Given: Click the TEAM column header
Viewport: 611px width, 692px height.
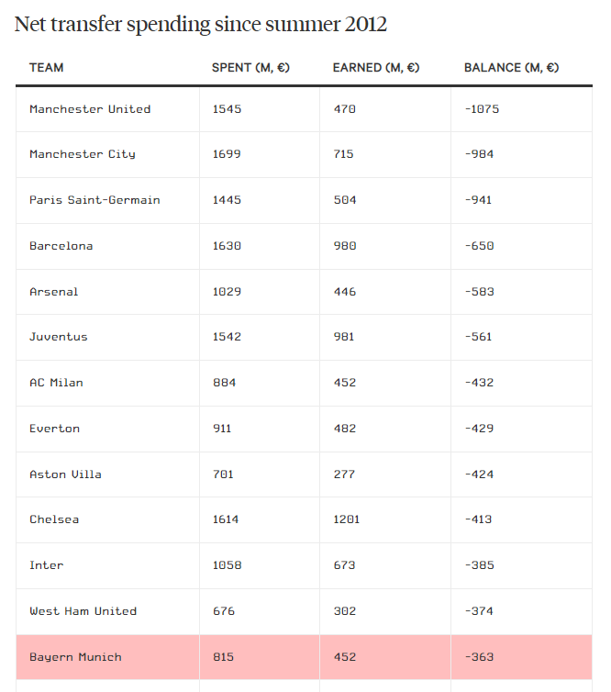Looking at the screenshot, I should pyautogui.click(x=47, y=68).
